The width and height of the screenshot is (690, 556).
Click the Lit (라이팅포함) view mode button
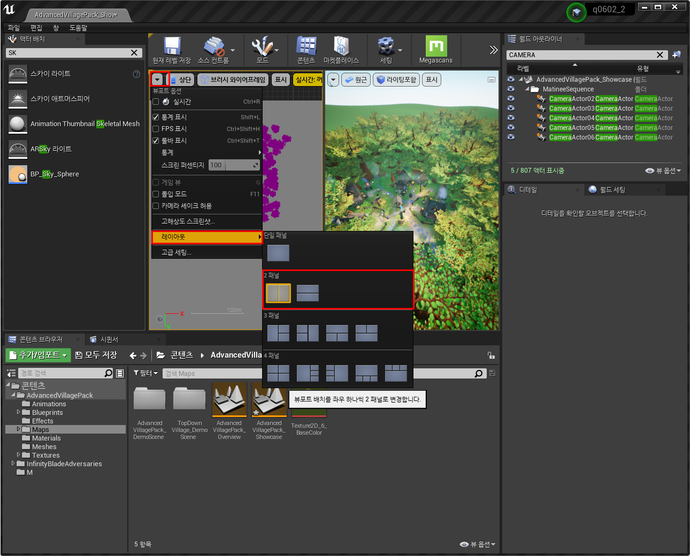[396, 80]
